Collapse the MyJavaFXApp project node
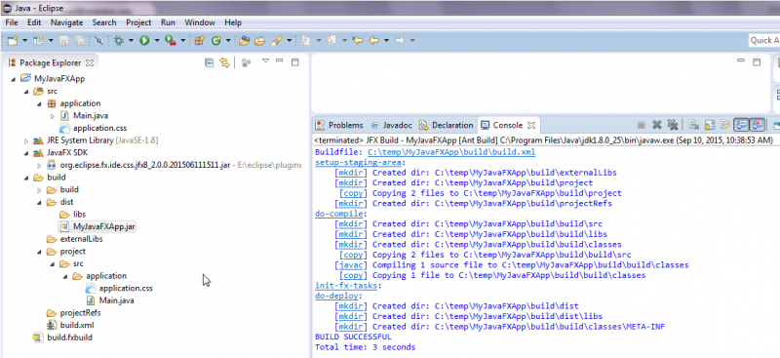The height and width of the screenshot is (358, 780). click(13, 79)
